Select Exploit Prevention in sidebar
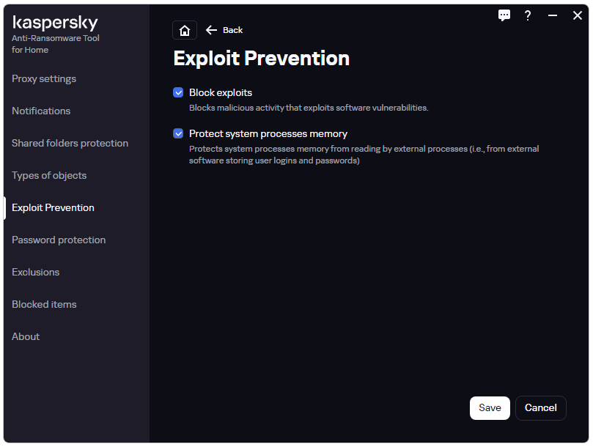This screenshot has width=593, height=447. 53,207
